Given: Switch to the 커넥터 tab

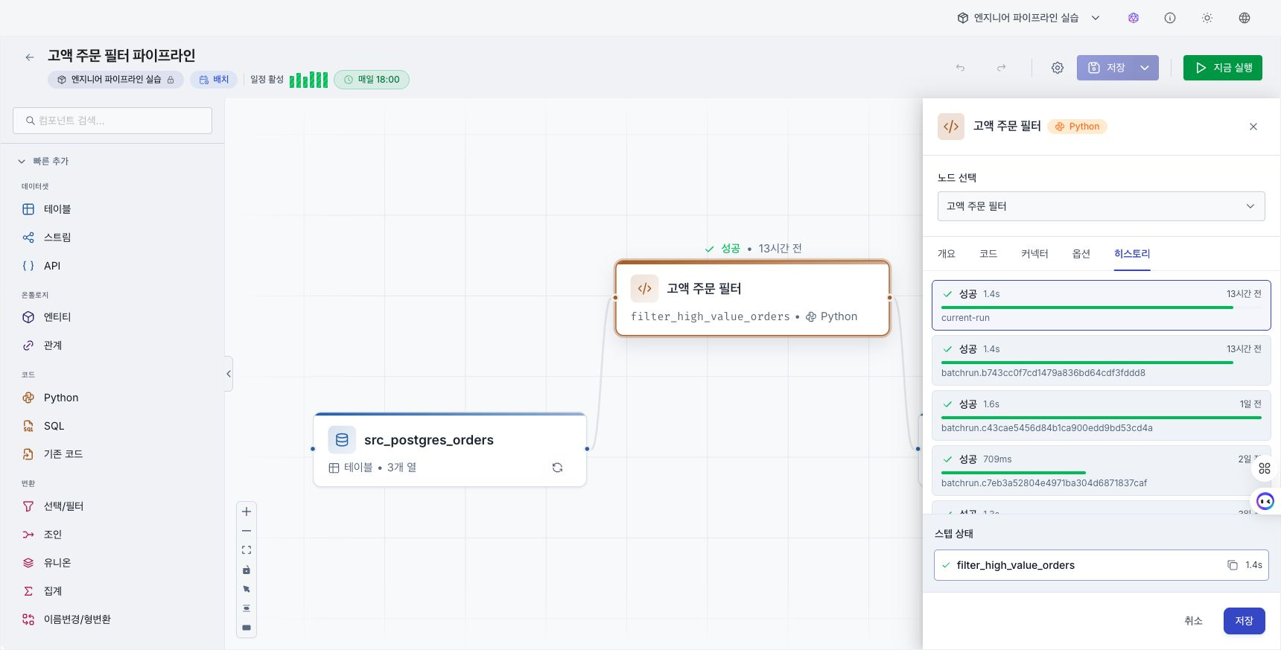Looking at the screenshot, I should 1034,254.
